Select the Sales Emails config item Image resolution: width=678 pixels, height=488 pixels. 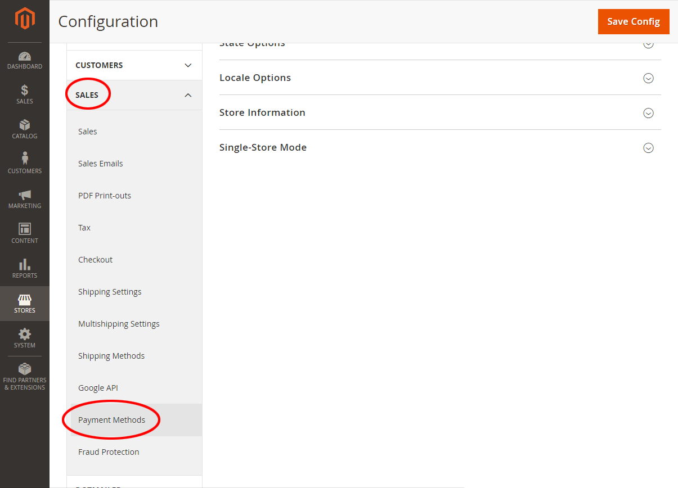[134, 164]
